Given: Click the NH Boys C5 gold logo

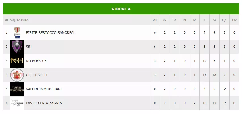Looking at the screenshot, I should click(x=17, y=61).
